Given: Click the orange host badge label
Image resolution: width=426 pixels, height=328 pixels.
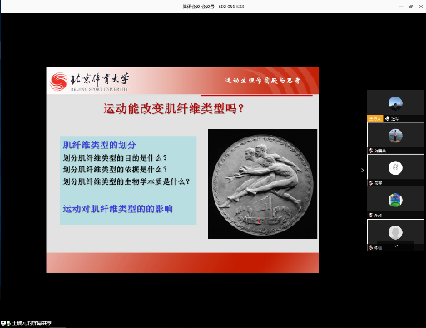Looking at the screenshot, I should pos(374,119).
